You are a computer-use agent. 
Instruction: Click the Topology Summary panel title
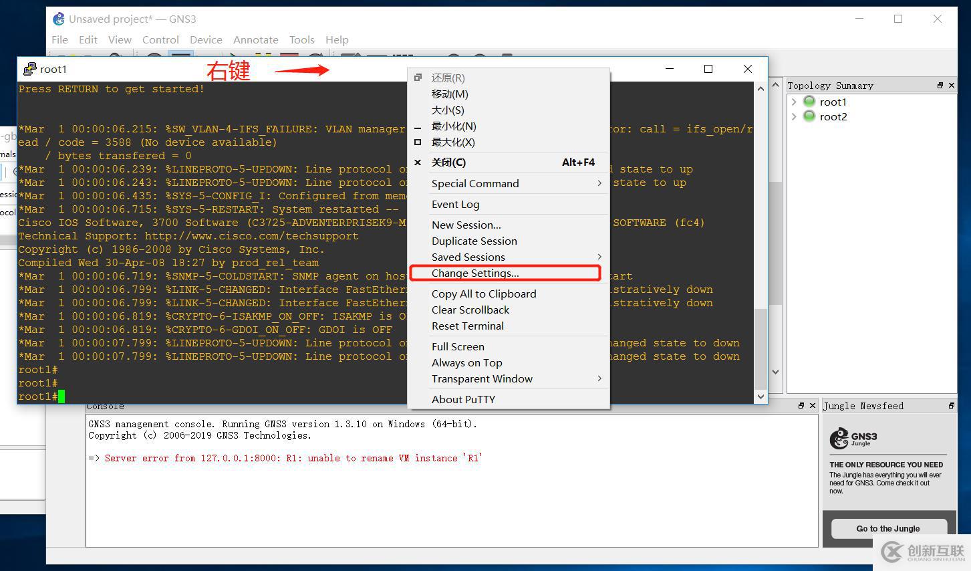coord(830,86)
